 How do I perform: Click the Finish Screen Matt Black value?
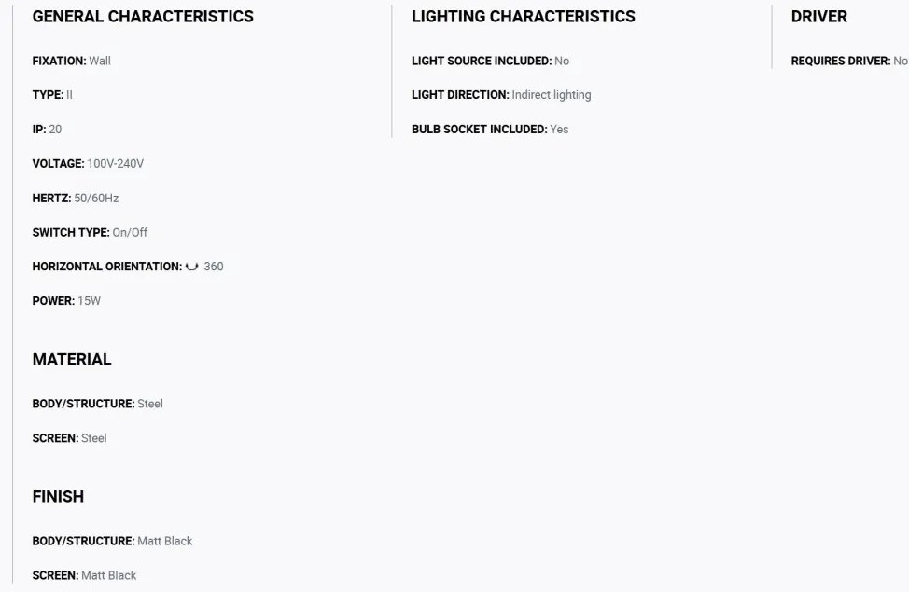109,575
